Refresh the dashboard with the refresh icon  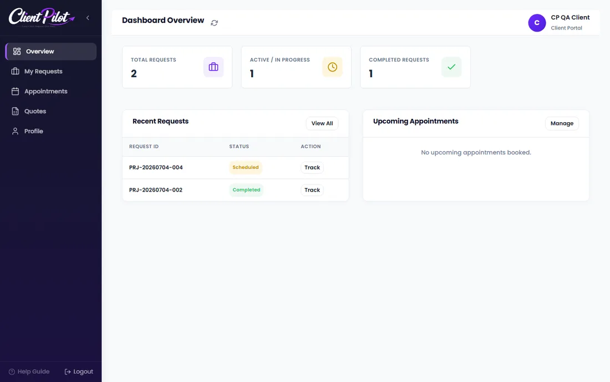215,23
